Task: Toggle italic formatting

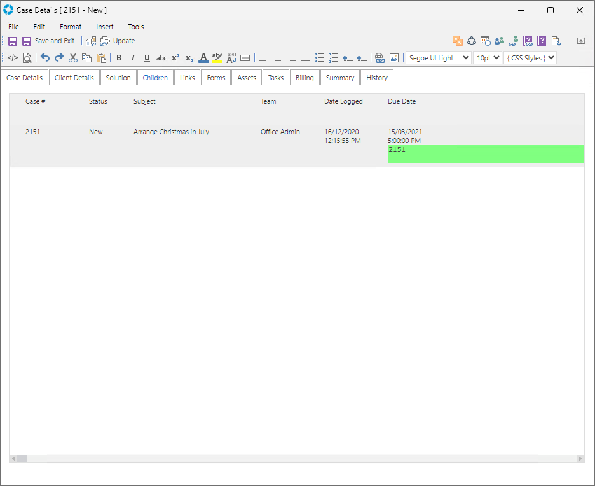Action: pyautogui.click(x=133, y=58)
